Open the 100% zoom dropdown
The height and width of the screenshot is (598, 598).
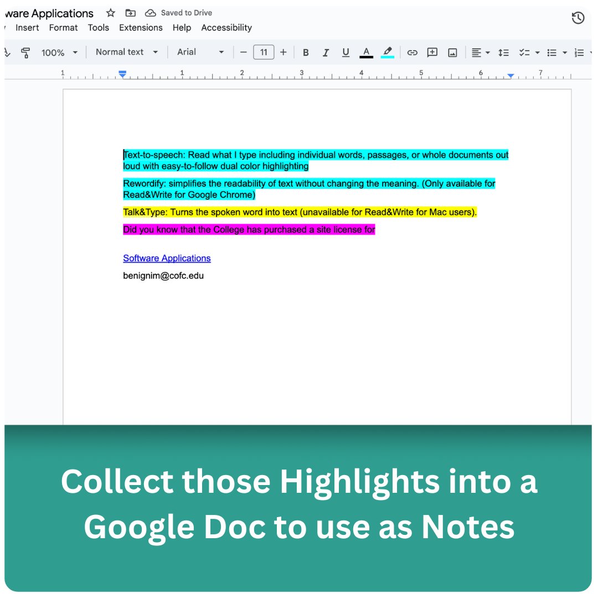click(x=59, y=53)
